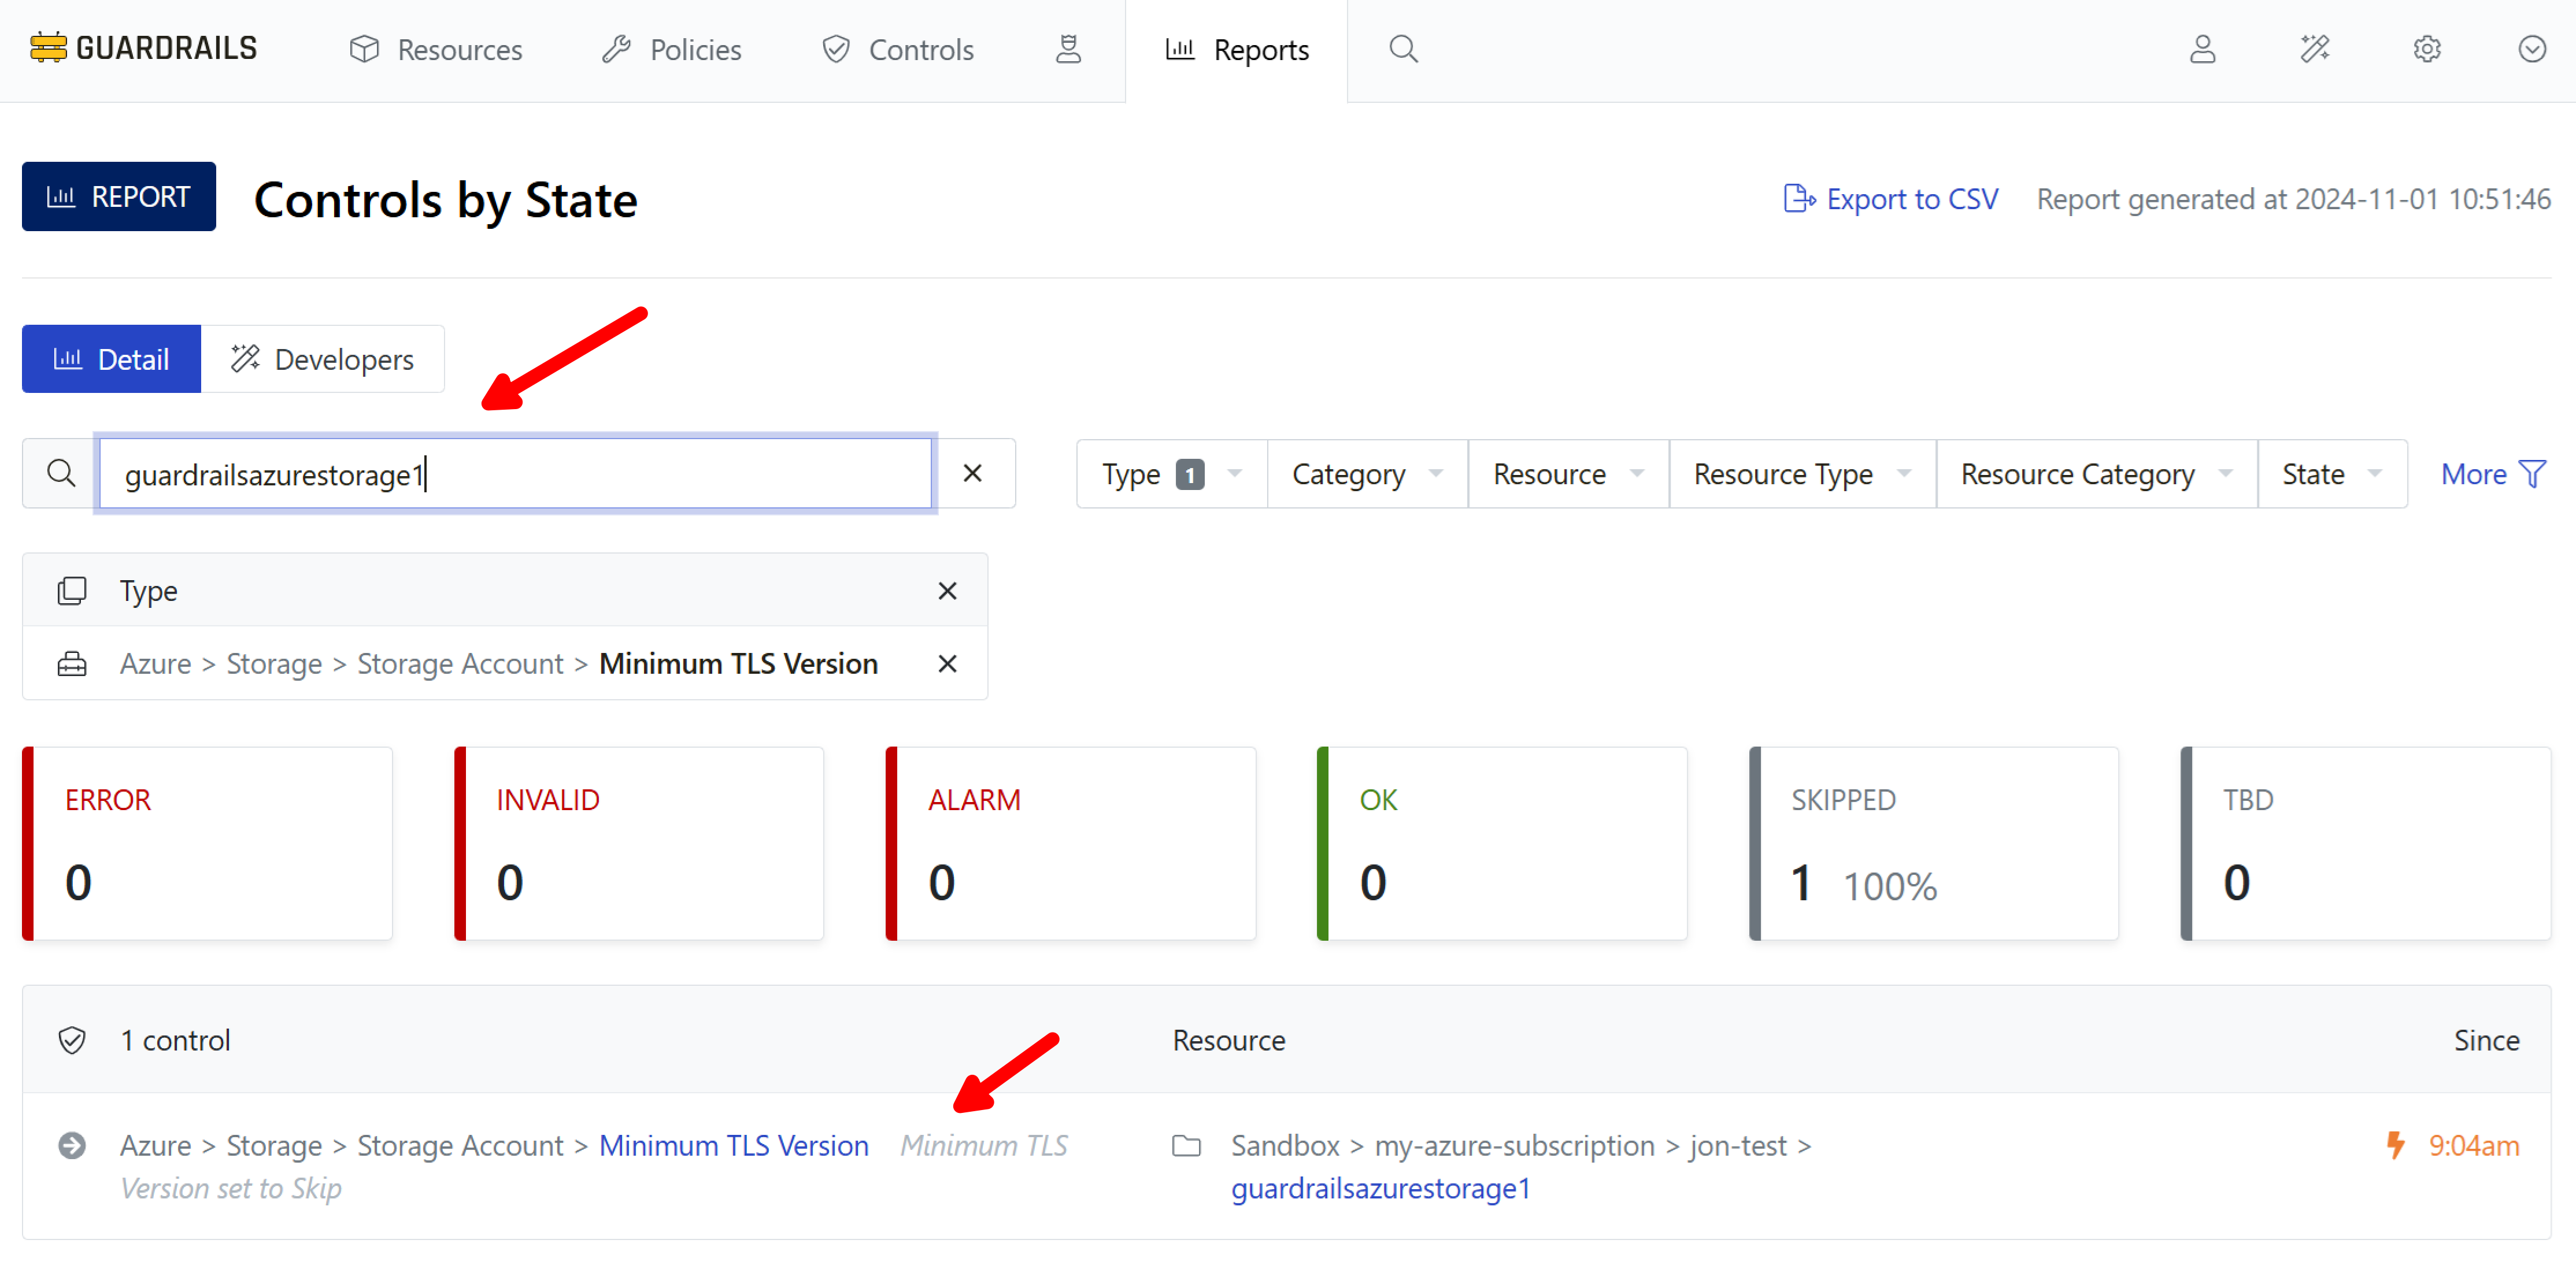Remove the Type filter group

[x=947, y=591]
